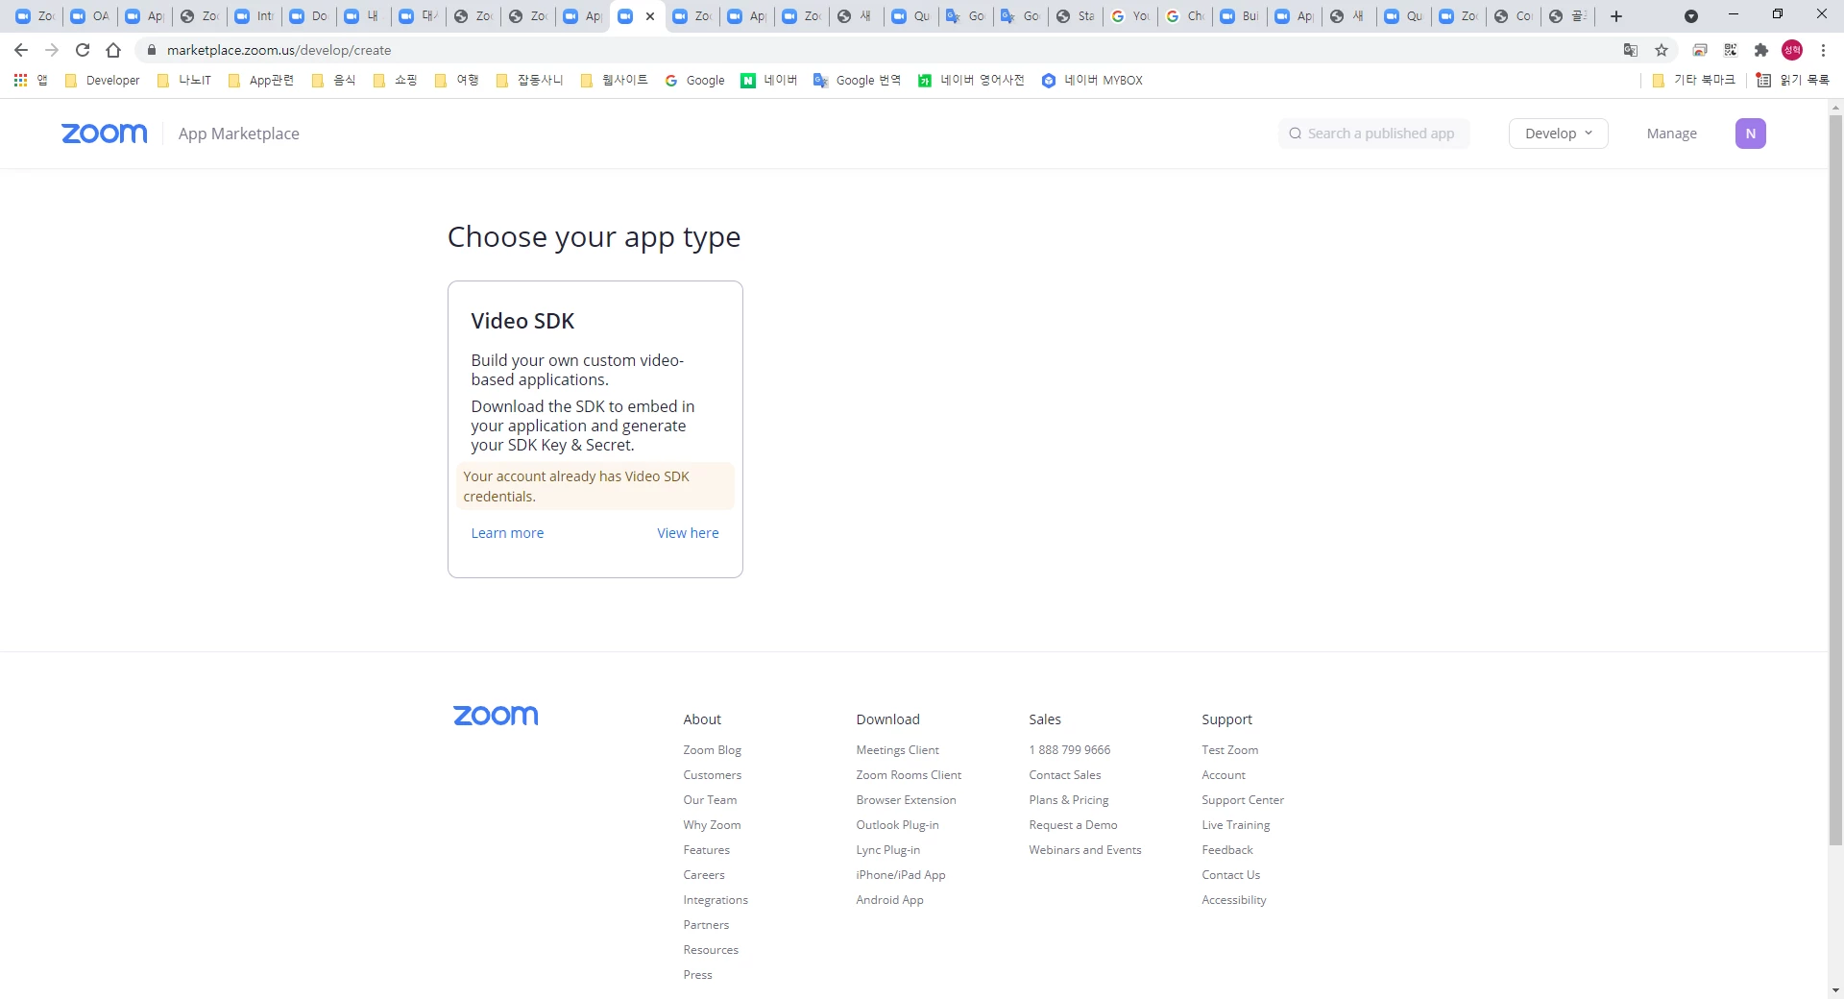This screenshot has width=1844, height=999.
Task: Bookmark this page with the star icon
Action: point(1662,50)
